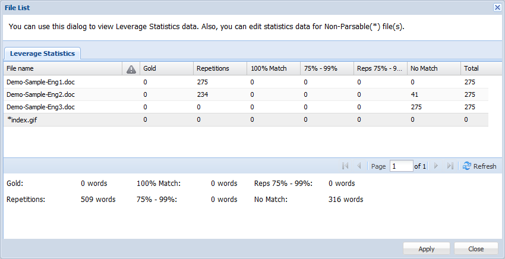Click into the Page number field
Screen dimensions: 505x259
click(x=401, y=166)
